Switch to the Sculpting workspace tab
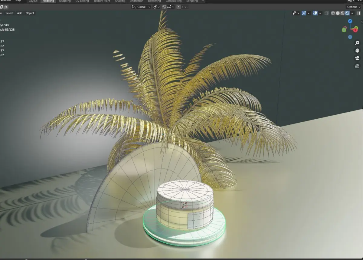363x260 pixels. coord(64,1)
